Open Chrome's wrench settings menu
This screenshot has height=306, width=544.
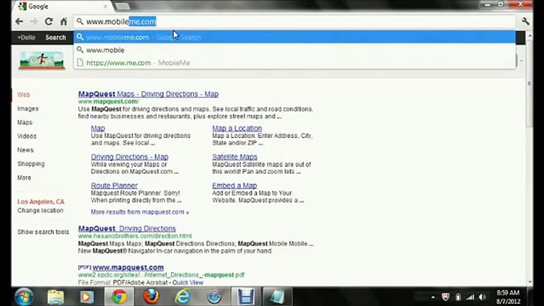(x=526, y=21)
